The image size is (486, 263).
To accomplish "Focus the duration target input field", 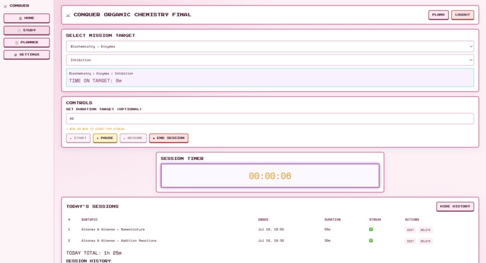I will [x=270, y=119].
